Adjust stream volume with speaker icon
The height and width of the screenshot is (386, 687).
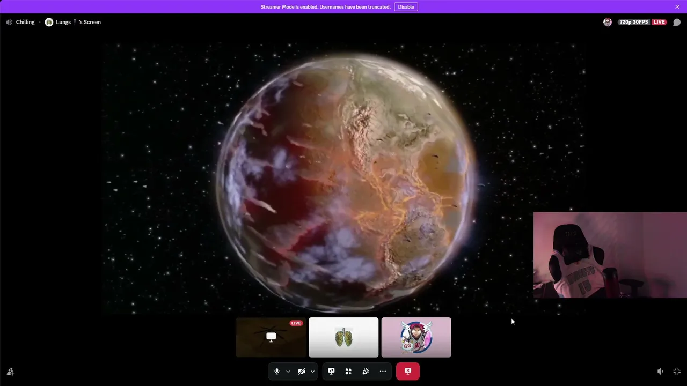(x=660, y=372)
